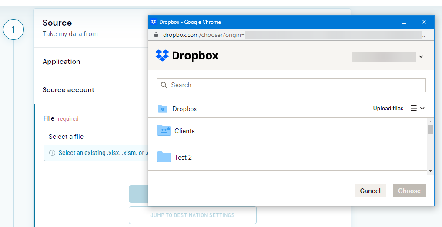Click the Clients shared folder icon
This screenshot has height=227, width=442.
point(164,131)
